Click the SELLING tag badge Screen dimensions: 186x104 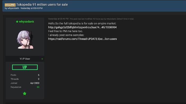(10, 5)
